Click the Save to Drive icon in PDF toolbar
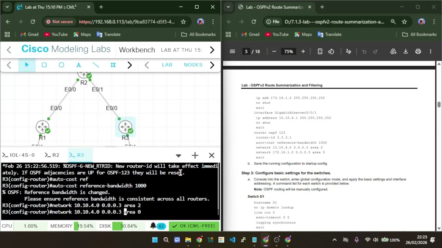The image size is (442, 248). (x=393, y=52)
